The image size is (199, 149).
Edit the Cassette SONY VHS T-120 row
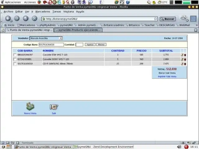182,59
